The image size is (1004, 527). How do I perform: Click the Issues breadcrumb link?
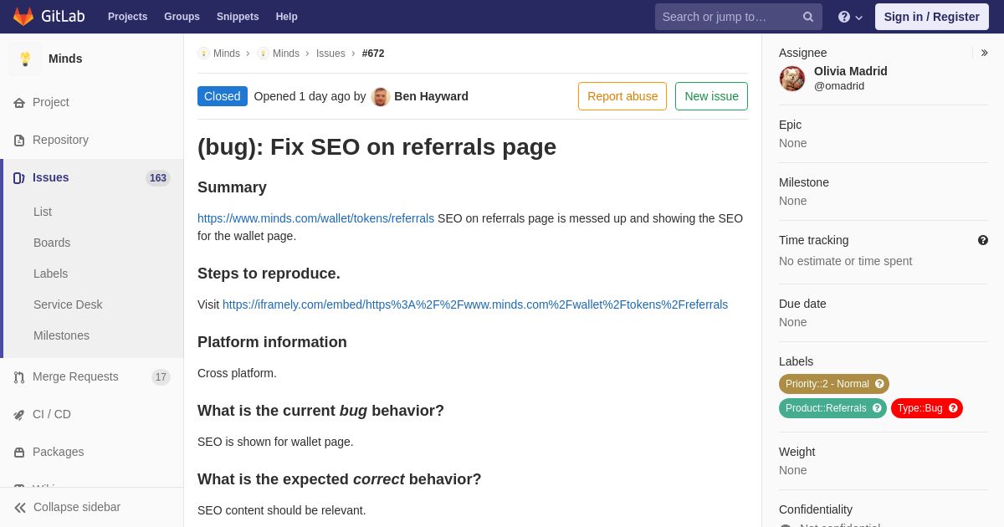pos(330,54)
